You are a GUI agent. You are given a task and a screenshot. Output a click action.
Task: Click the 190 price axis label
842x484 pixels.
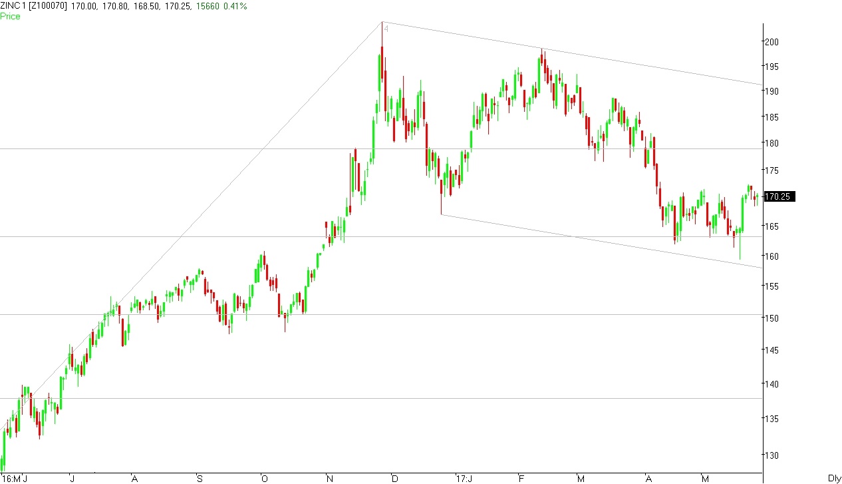[772, 92]
